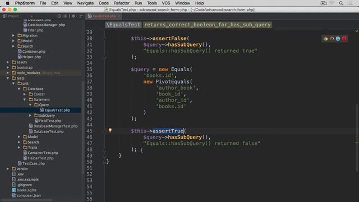Viewport: 359px width, 202px height.
Task: Open the Tools menu
Action: tap(152, 3)
